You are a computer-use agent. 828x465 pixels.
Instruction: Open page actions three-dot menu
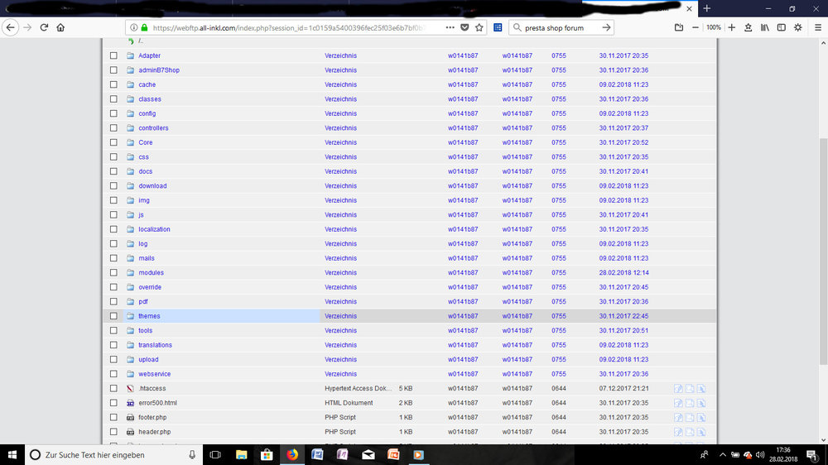[450, 27]
